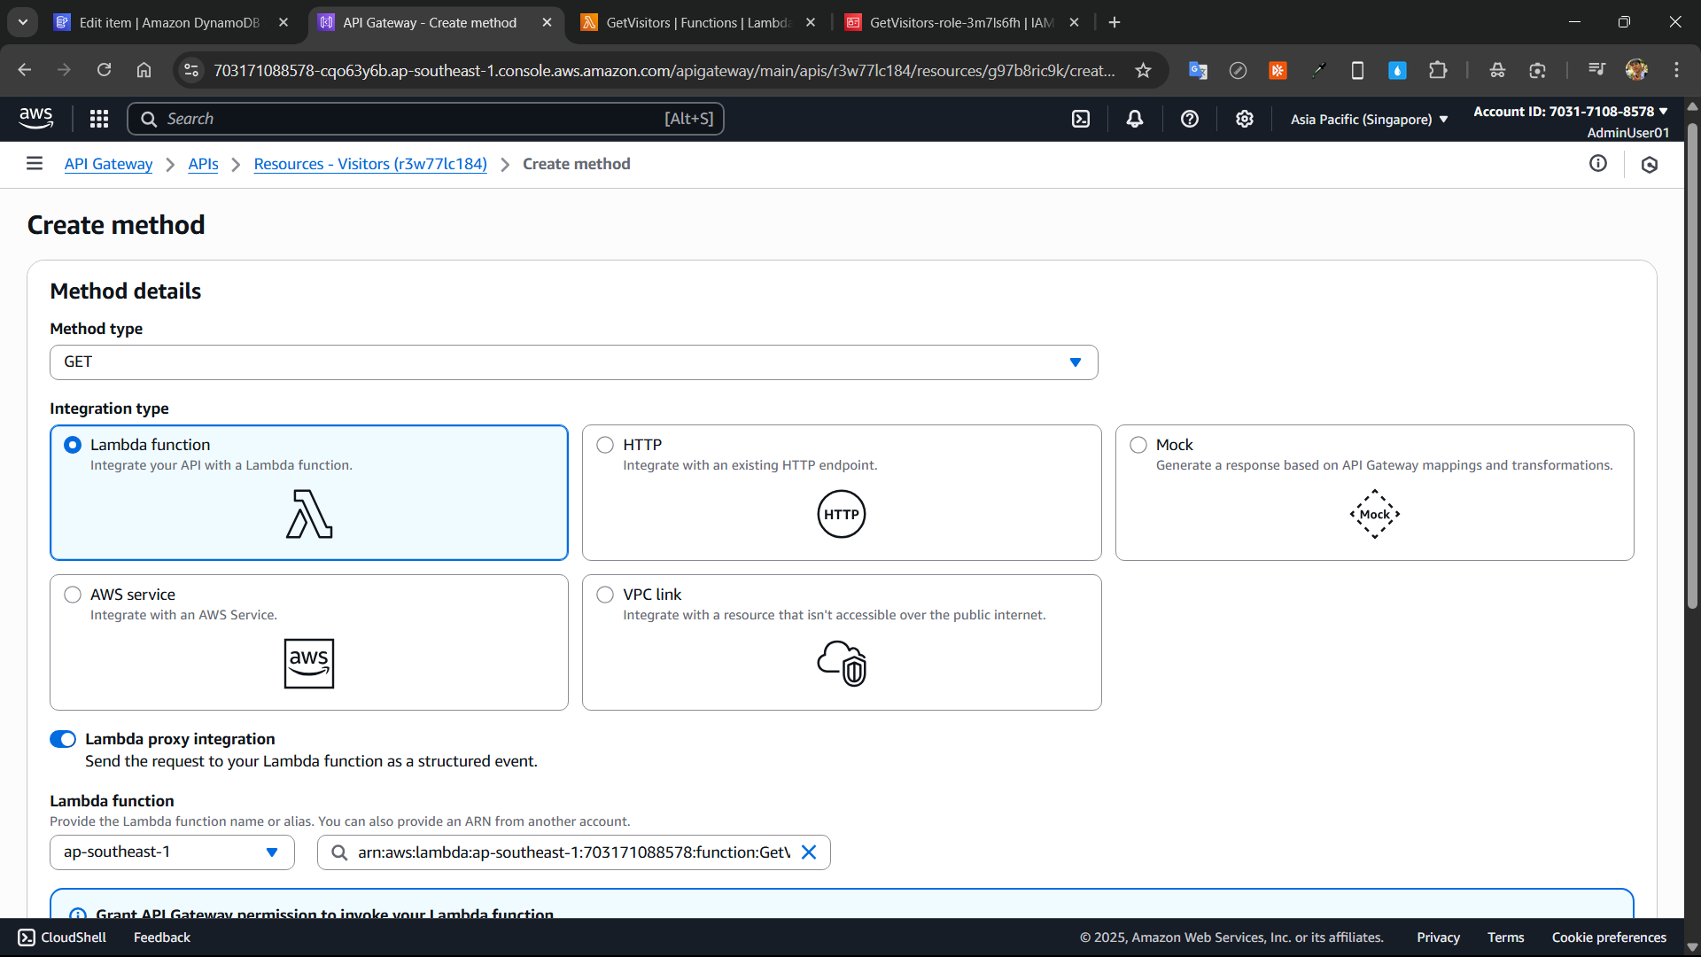The image size is (1701, 957).
Task: Open the info panel icon
Action: click(1598, 163)
